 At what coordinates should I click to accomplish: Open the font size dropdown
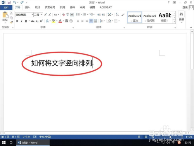coord(42,15)
